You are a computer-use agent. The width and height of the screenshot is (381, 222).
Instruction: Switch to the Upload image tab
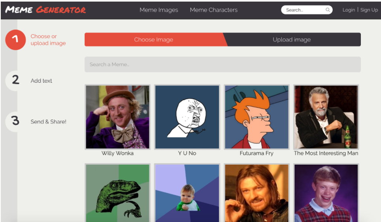(292, 40)
